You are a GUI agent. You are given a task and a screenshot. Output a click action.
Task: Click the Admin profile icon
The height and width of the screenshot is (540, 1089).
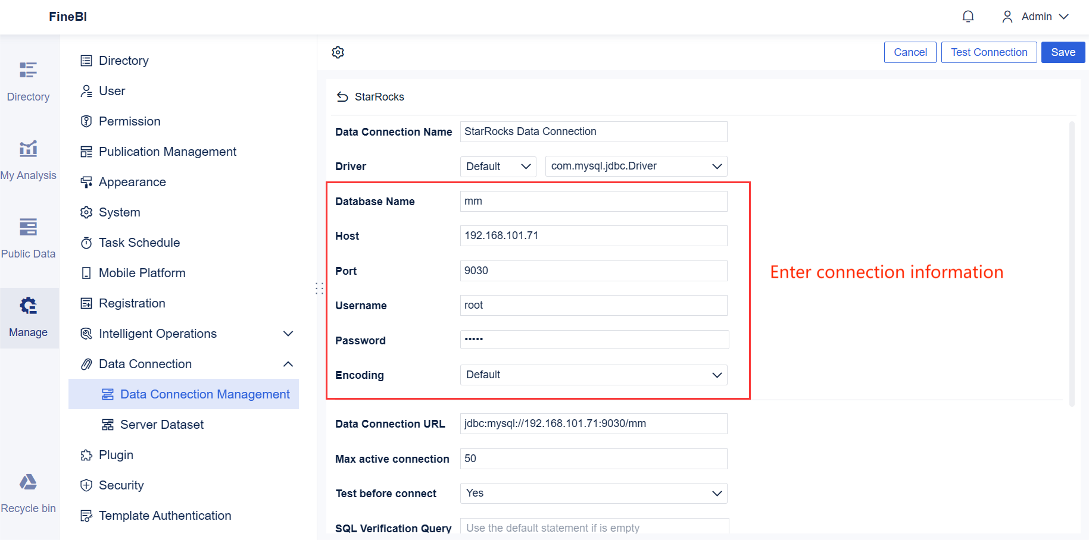(1007, 16)
